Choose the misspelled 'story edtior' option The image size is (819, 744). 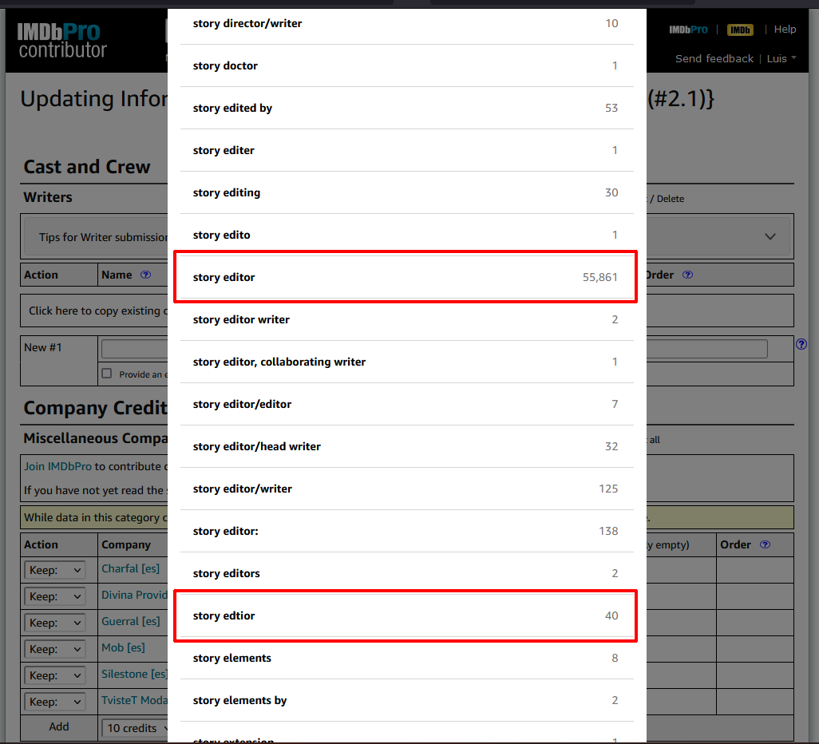click(x=406, y=615)
